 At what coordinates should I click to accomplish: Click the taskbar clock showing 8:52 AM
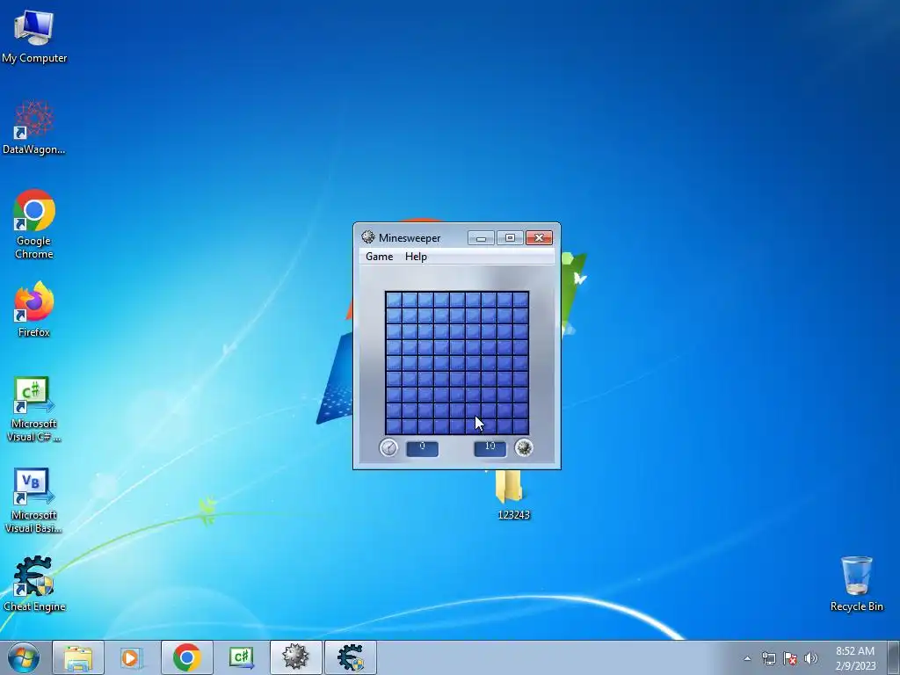[x=855, y=658]
